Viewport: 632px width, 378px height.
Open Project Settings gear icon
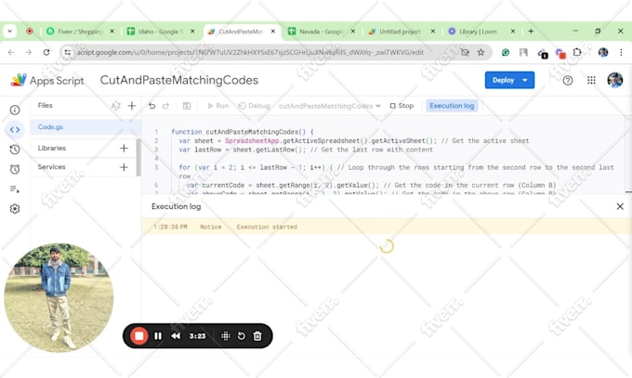click(x=15, y=209)
